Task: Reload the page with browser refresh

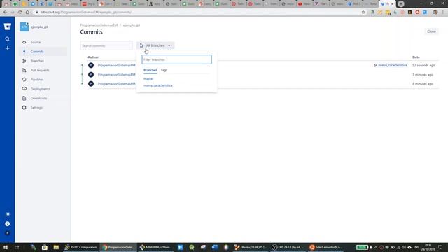Action: coord(20,13)
